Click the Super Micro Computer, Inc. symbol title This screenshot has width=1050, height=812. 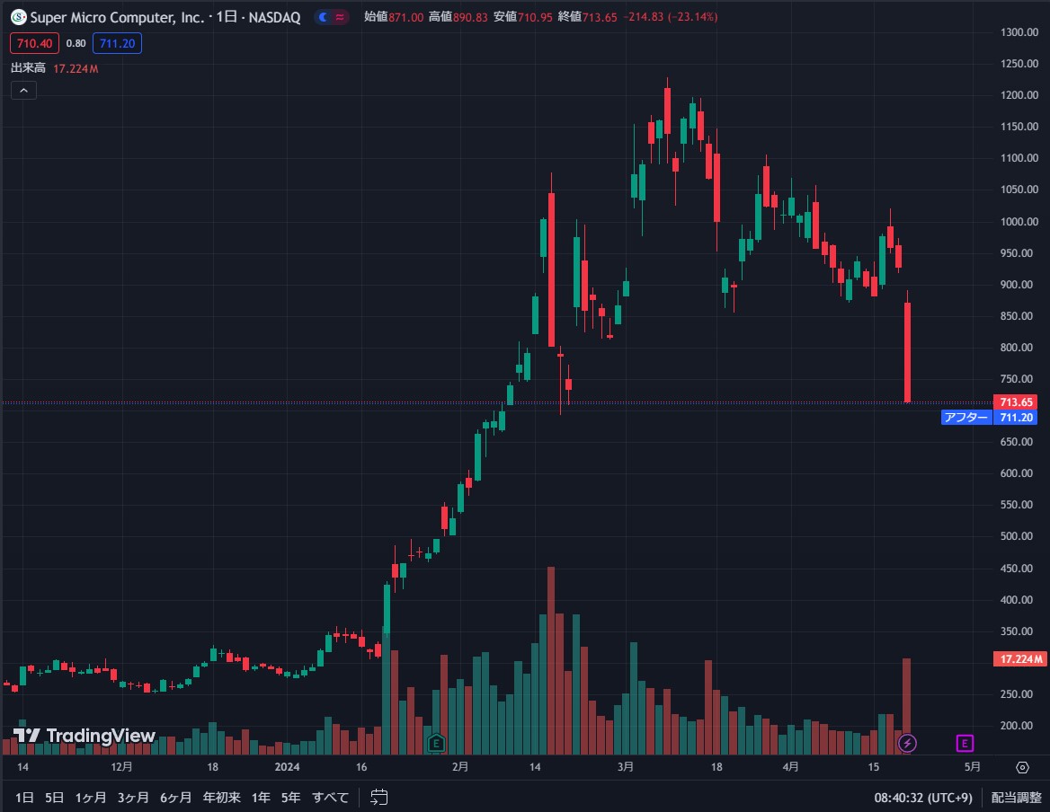[x=117, y=17]
